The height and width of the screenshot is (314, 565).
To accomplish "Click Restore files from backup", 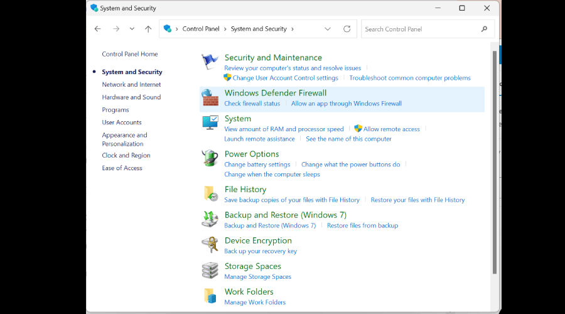I will pos(362,225).
